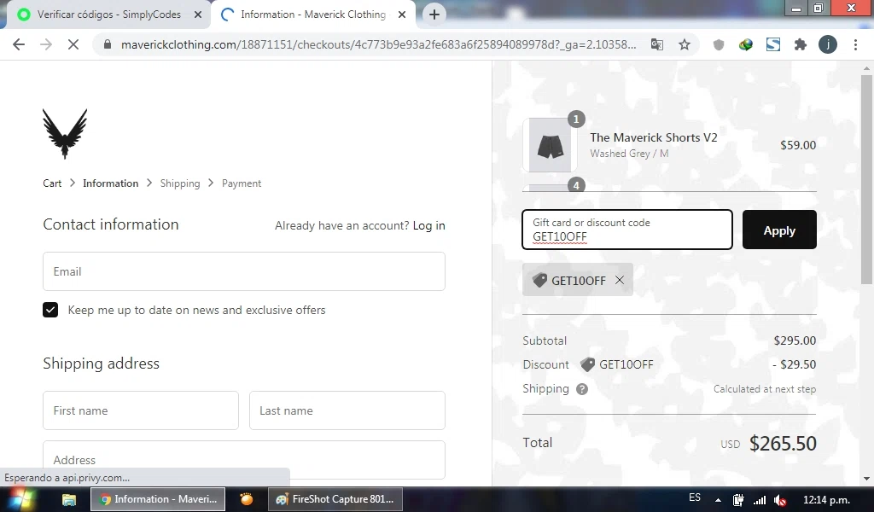Click the browser forward arrow
This screenshot has width=874, height=512.
[46, 44]
